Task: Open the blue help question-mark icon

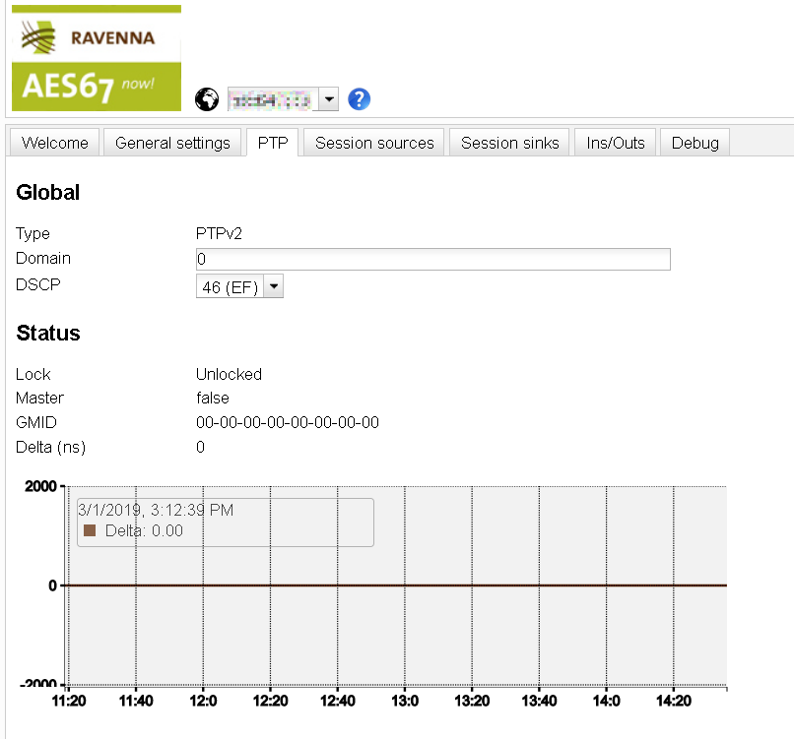Action: (359, 99)
